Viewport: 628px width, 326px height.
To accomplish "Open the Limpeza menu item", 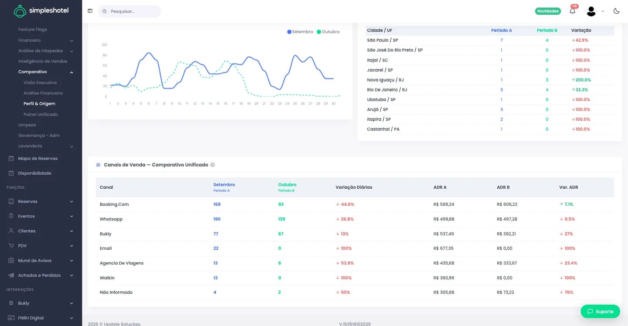I will (x=27, y=125).
